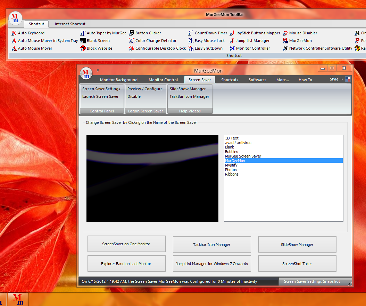Click Jump List Manager for Windows 7 Onwards
The image size is (366, 306).
click(212, 264)
